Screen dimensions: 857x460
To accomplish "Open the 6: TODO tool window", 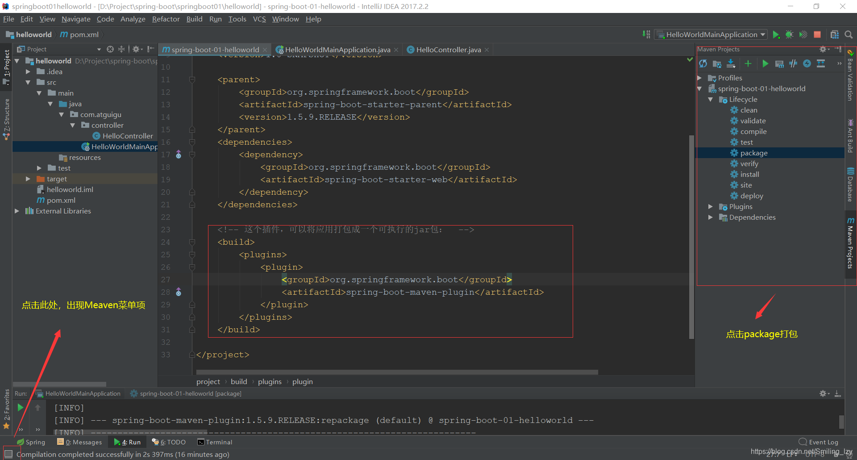I will click(169, 442).
